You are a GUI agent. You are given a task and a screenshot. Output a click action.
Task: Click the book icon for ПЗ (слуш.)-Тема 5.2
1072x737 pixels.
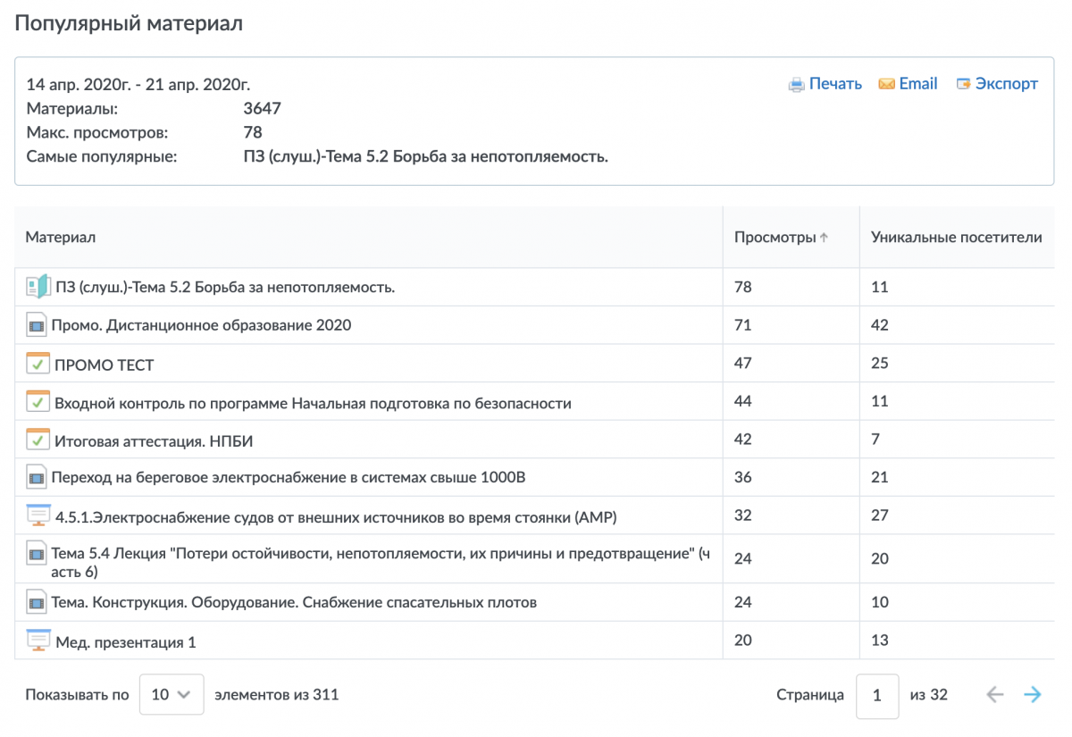pos(36,287)
